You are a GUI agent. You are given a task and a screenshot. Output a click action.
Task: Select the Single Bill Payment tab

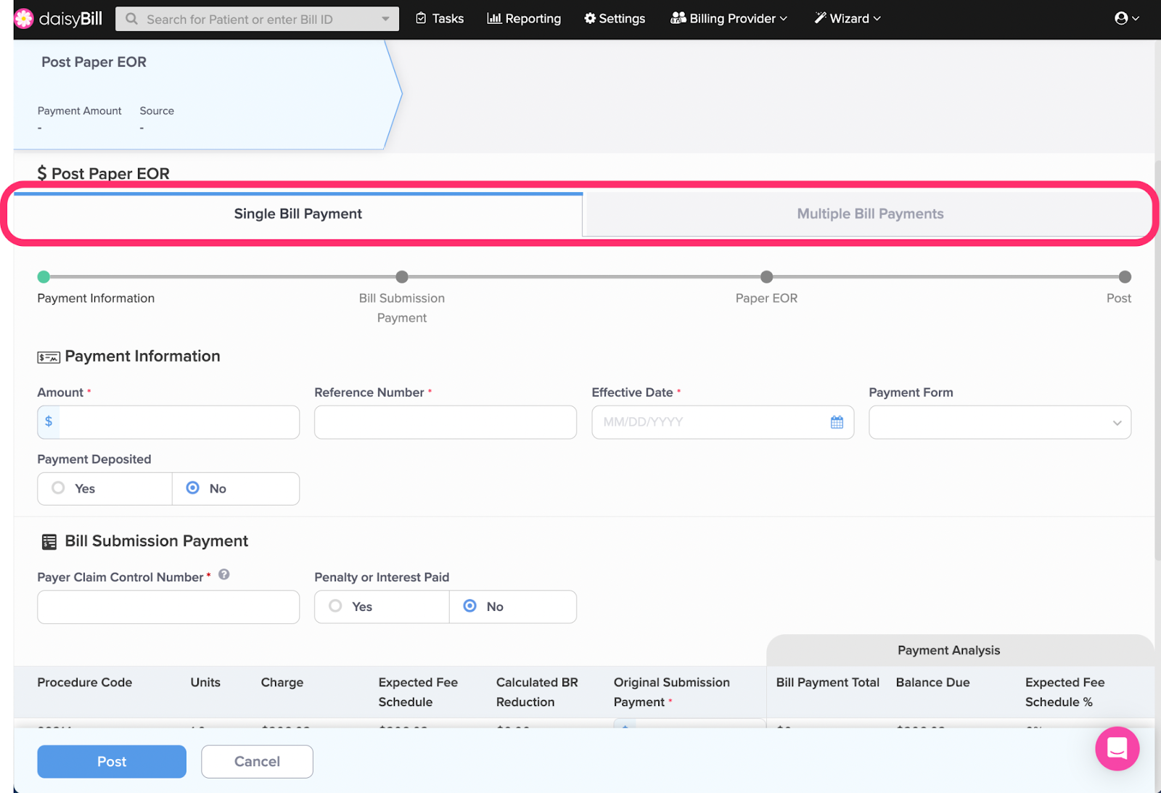(298, 214)
